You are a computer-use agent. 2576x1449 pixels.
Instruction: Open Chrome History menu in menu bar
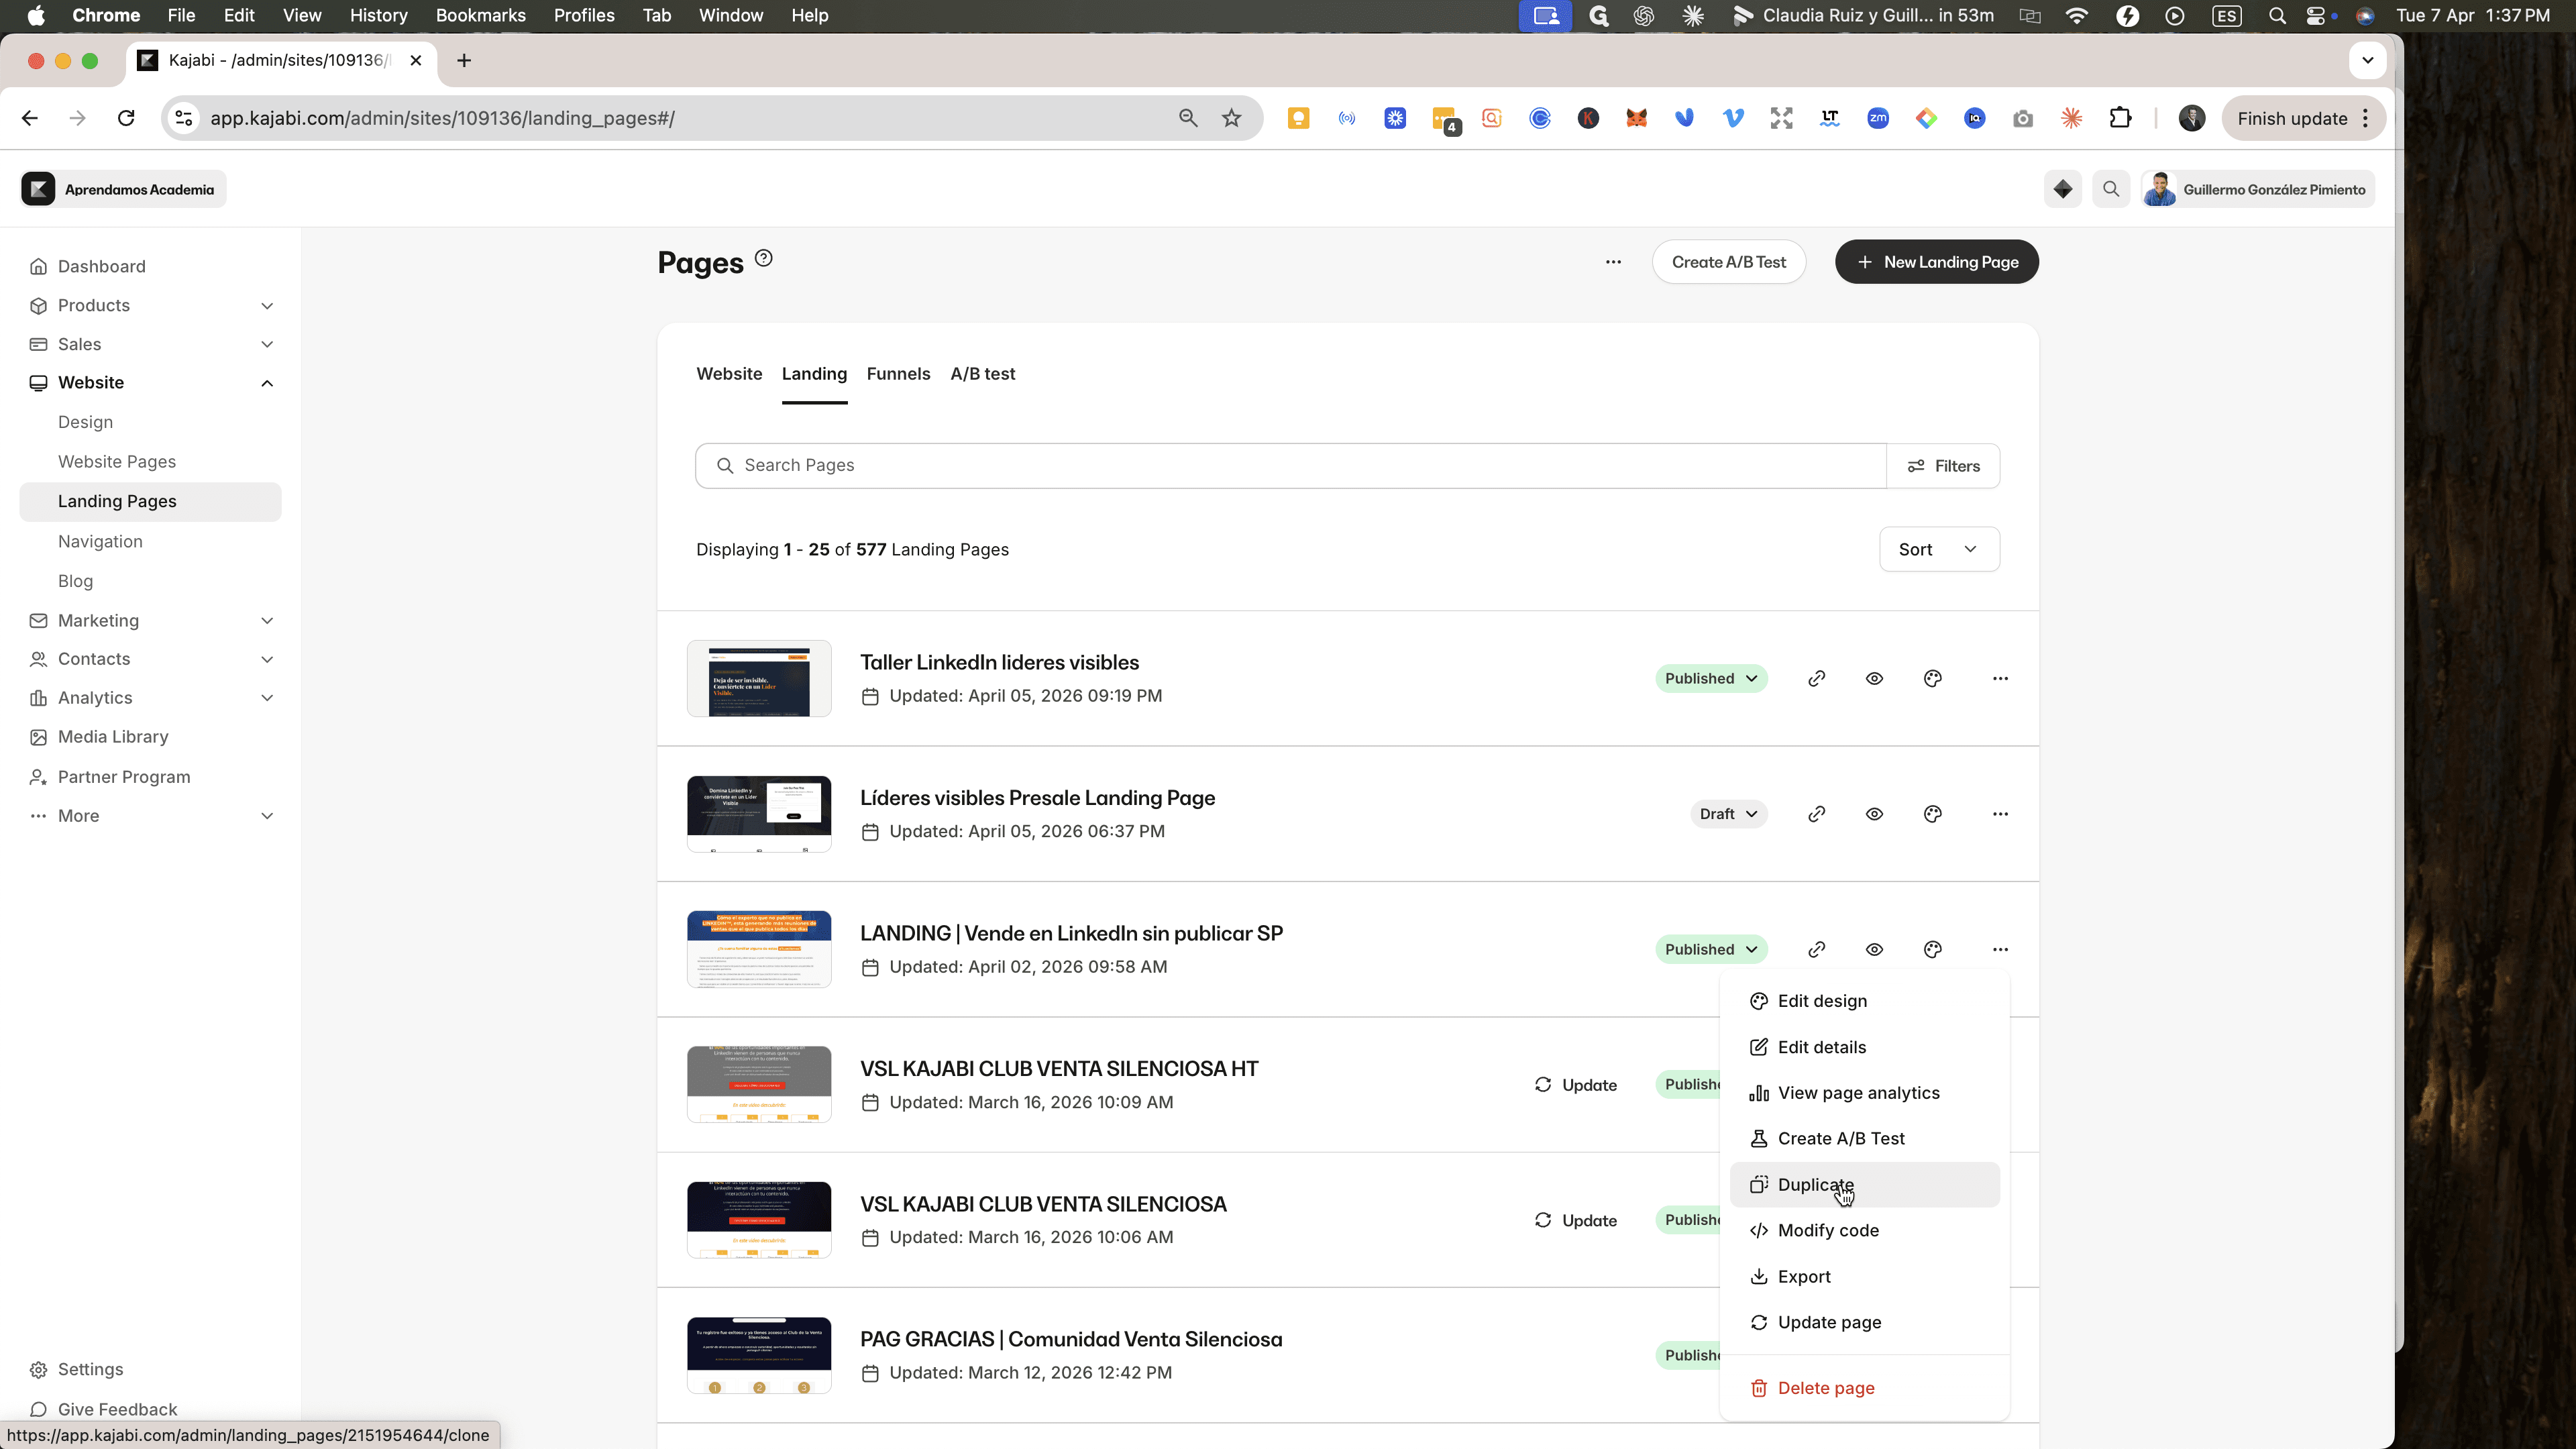pos(378,15)
